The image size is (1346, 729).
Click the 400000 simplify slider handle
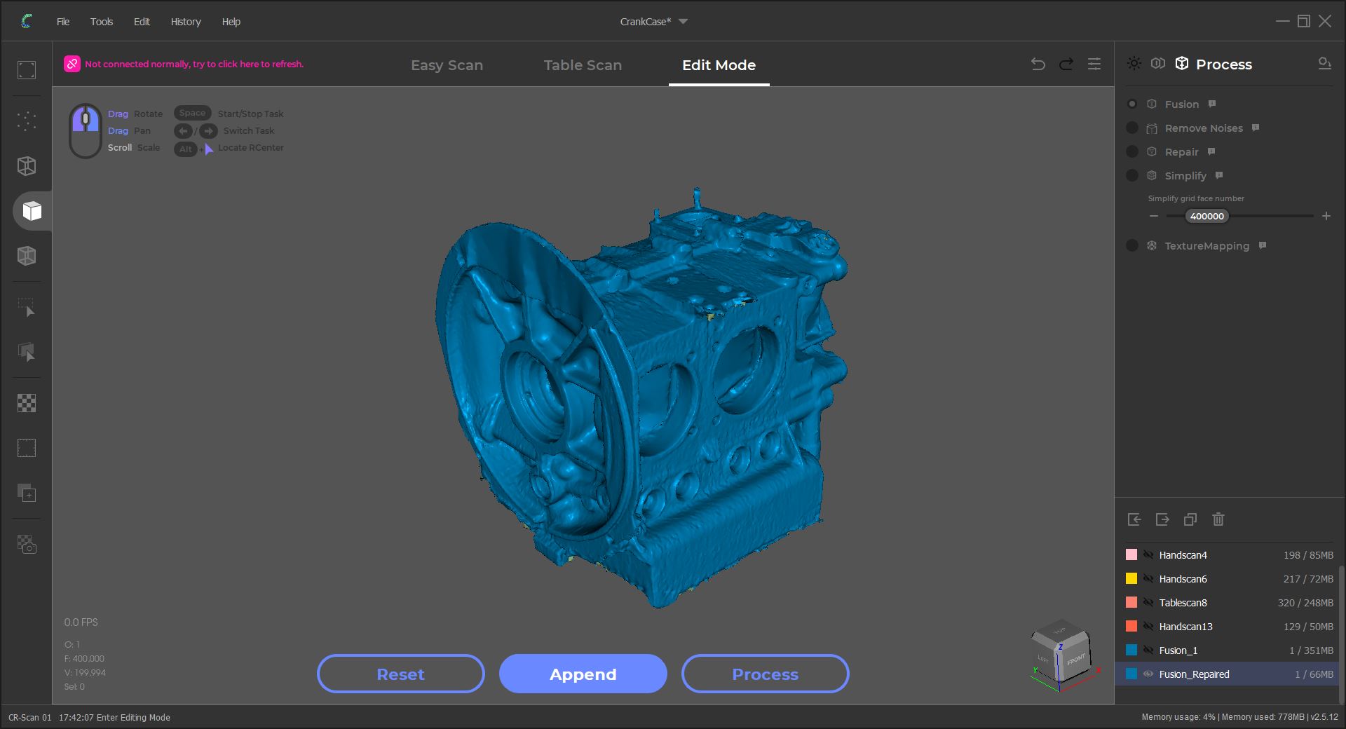(x=1206, y=216)
